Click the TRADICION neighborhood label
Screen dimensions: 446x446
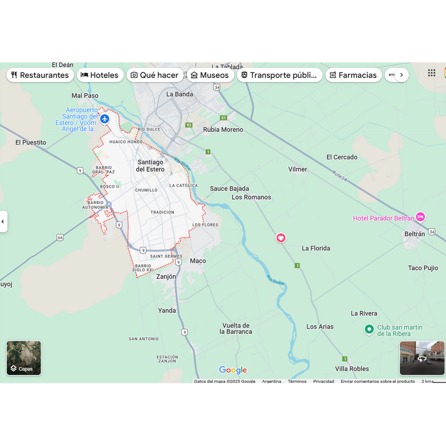(162, 212)
